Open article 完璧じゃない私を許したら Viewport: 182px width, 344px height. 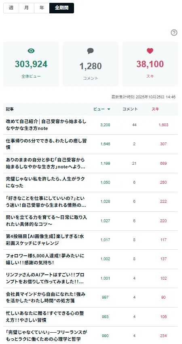91,183
